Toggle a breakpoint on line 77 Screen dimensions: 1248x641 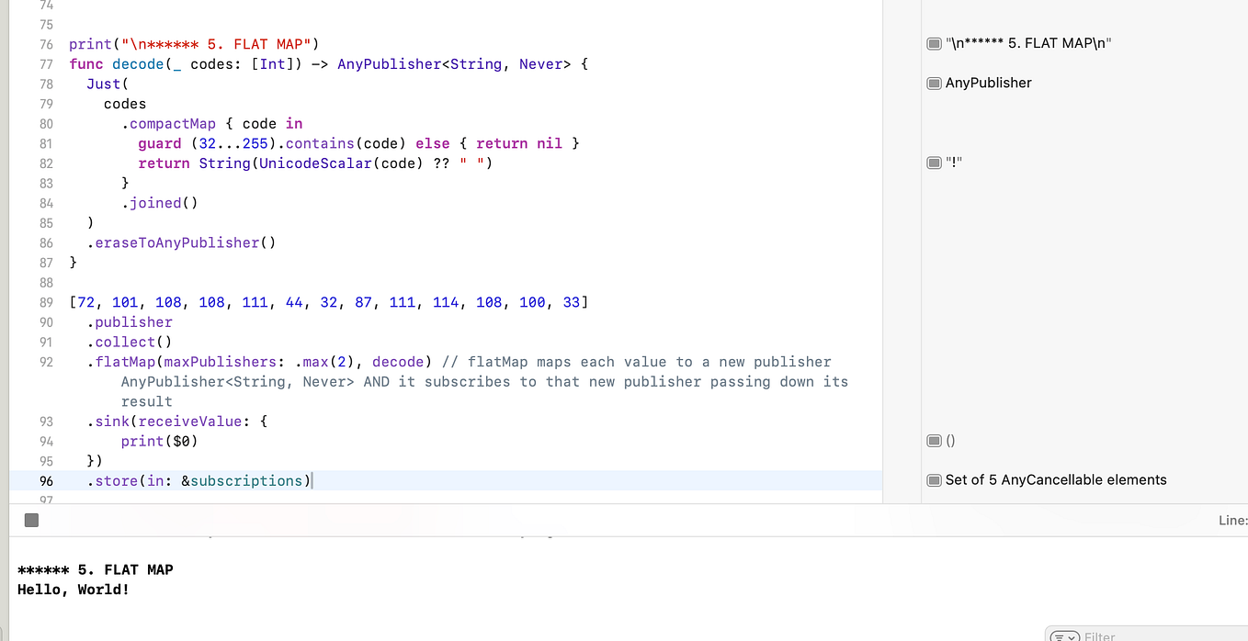[x=46, y=63]
